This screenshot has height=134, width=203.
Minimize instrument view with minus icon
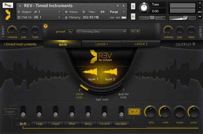[200, 8]
